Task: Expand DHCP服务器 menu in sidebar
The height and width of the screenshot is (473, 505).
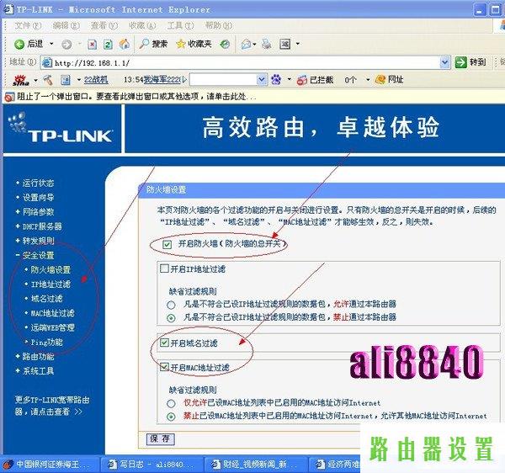Action: (x=39, y=226)
